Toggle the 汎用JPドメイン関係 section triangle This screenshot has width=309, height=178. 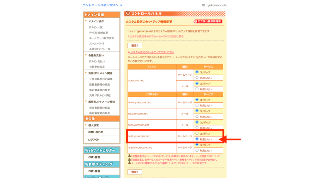(x=86, y=73)
